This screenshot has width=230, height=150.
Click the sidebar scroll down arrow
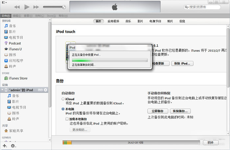point(50,140)
